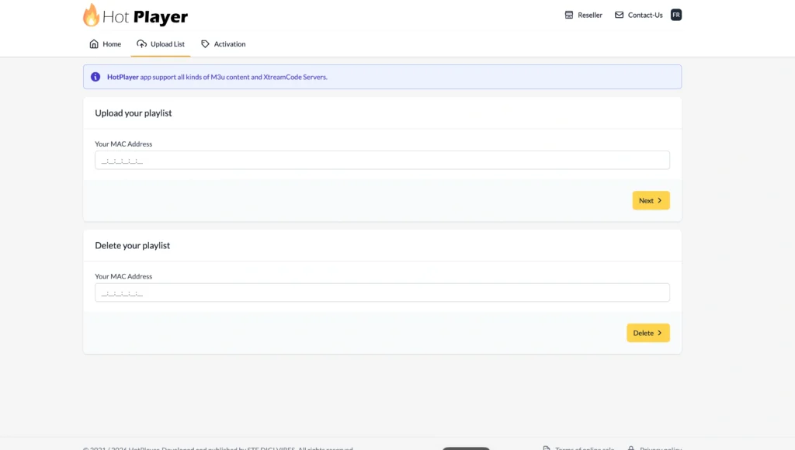The height and width of the screenshot is (450, 795).
Task: Open the Reseller link
Action: [x=583, y=16]
